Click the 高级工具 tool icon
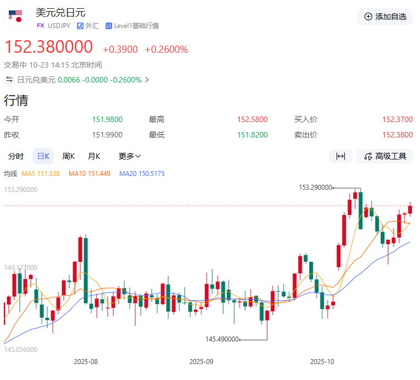Viewport: 420px width, 380px height. [368, 156]
